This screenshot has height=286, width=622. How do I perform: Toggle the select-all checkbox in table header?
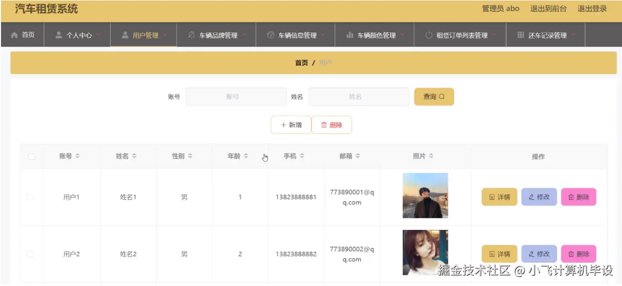coord(31,157)
